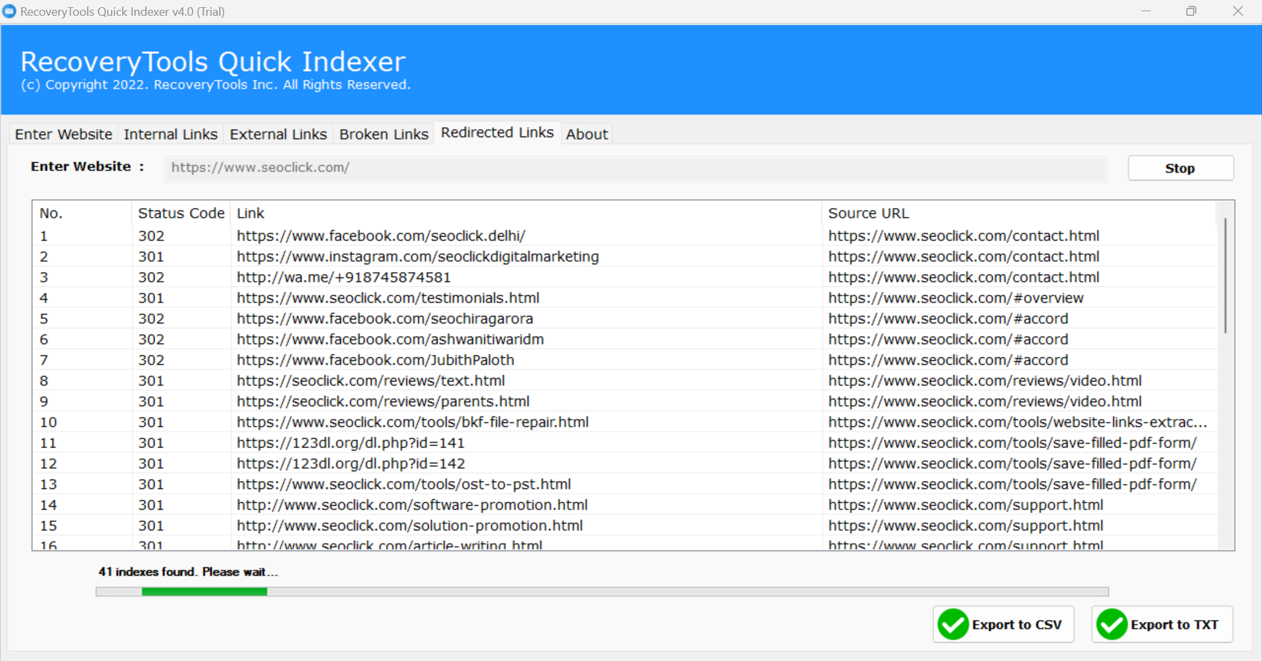The image size is (1262, 661).
Task: Click source URL #accord in row 6
Action: (x=948, y=340)
